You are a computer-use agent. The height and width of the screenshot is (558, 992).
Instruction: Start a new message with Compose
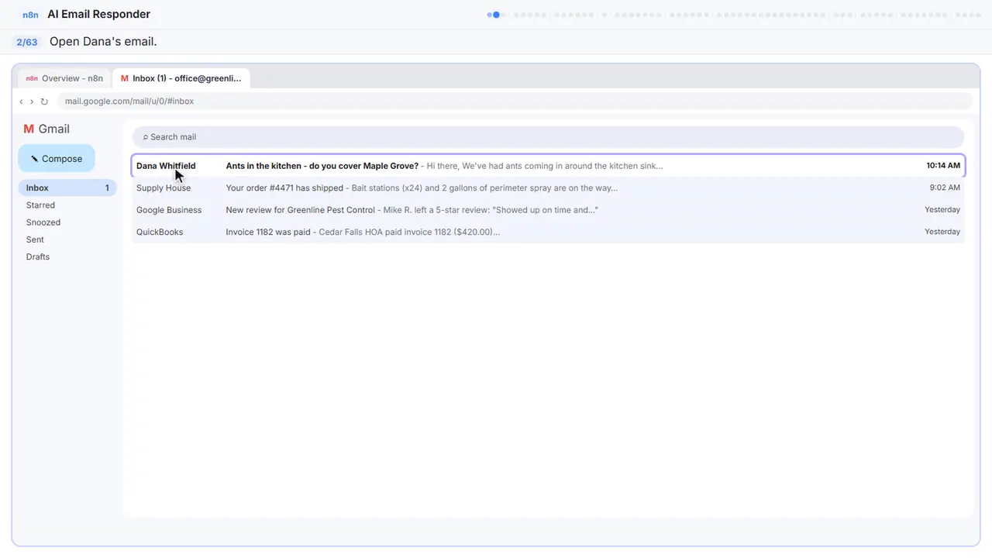click(57, 159)
